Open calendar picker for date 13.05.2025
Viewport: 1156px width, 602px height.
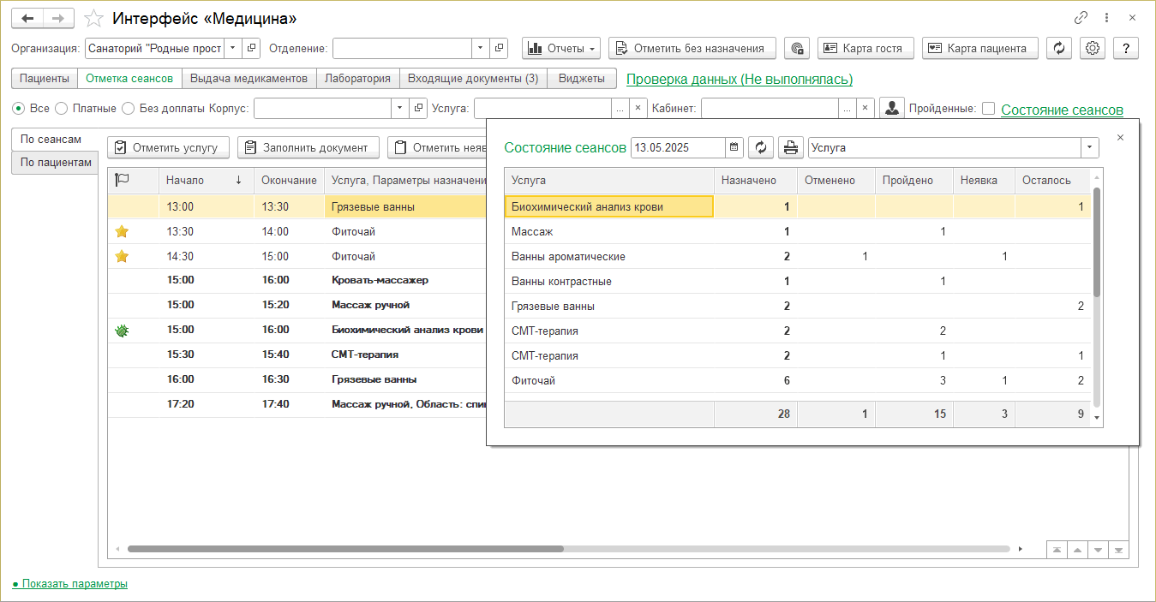coord(734,148)
